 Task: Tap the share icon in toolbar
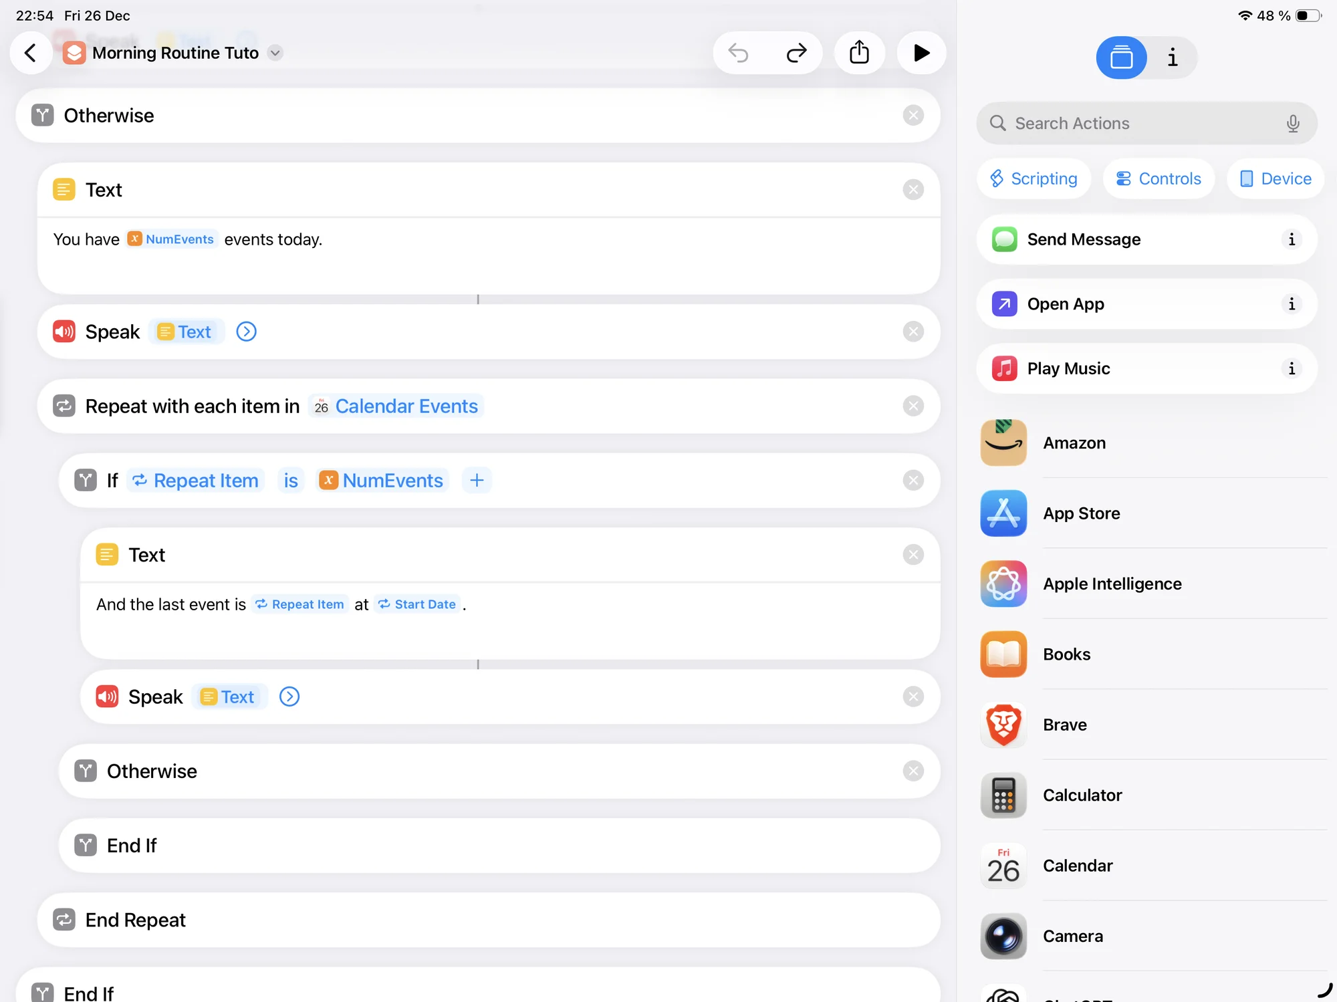pos(859,53)
